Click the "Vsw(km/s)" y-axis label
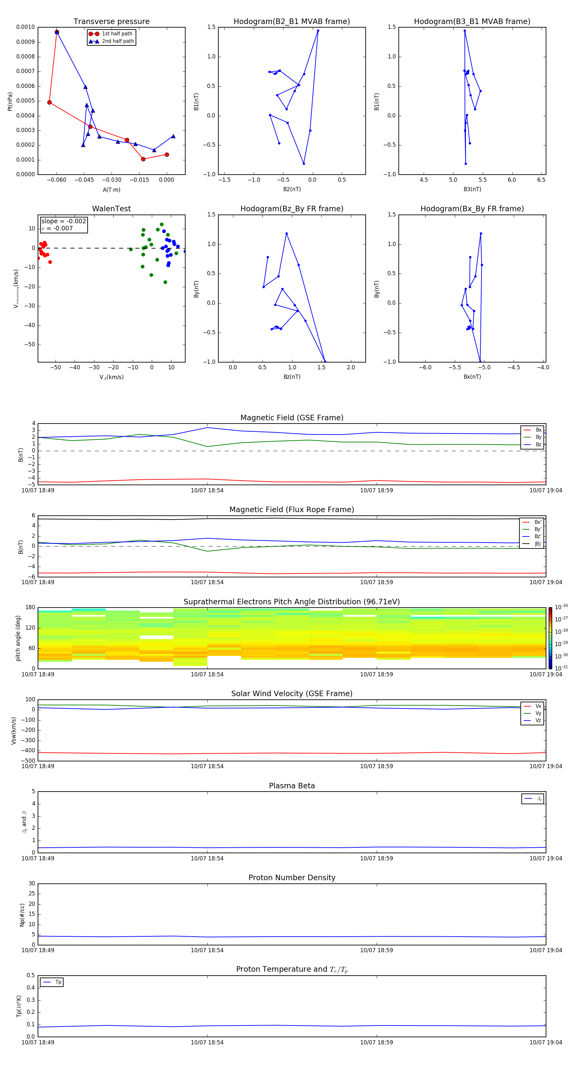 [x=13, y=730]
